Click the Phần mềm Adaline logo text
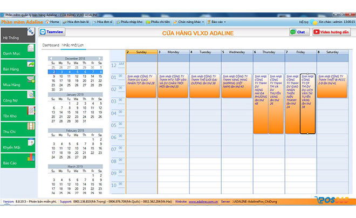 [x=22, y=22]
